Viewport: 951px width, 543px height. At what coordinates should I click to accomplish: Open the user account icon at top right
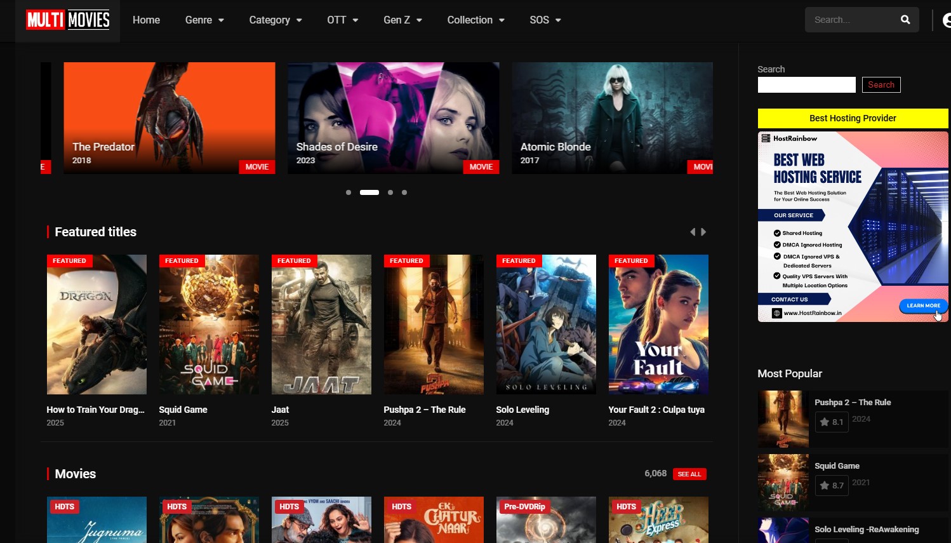(947, 20)
